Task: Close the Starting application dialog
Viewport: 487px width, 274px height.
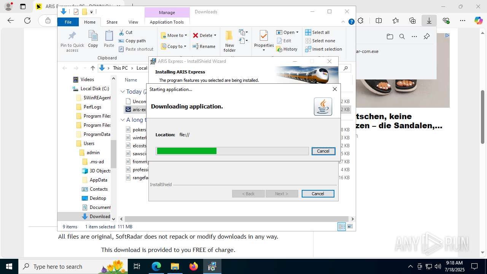Action: coord(335,89)
